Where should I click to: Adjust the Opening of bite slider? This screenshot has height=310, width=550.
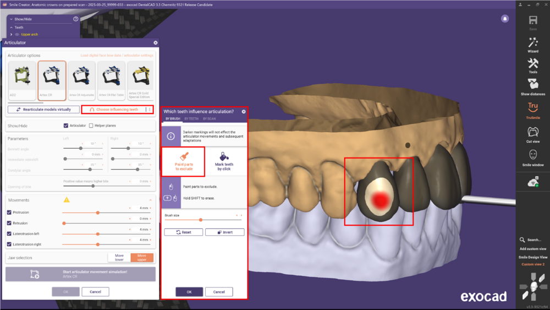(x=93, y=186)
